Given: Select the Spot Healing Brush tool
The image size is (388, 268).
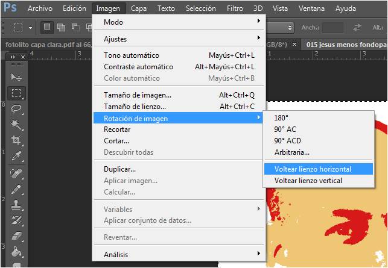Looking at the screenshot, I should click(16, 174).
